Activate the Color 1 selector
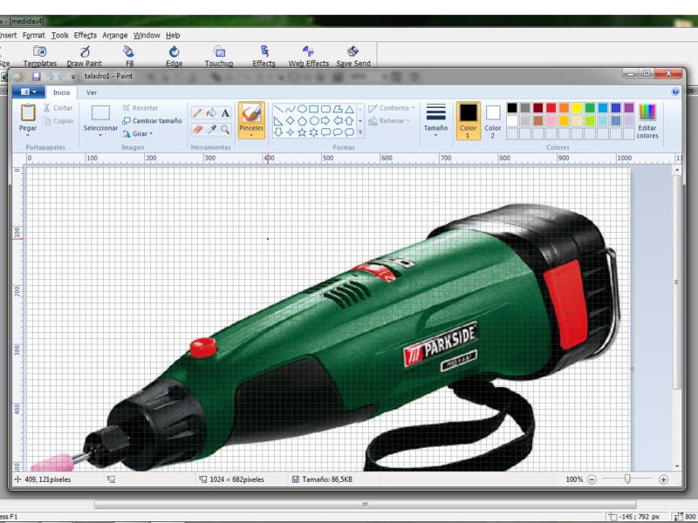Screen dimensions: 698x523 [469, 119]
